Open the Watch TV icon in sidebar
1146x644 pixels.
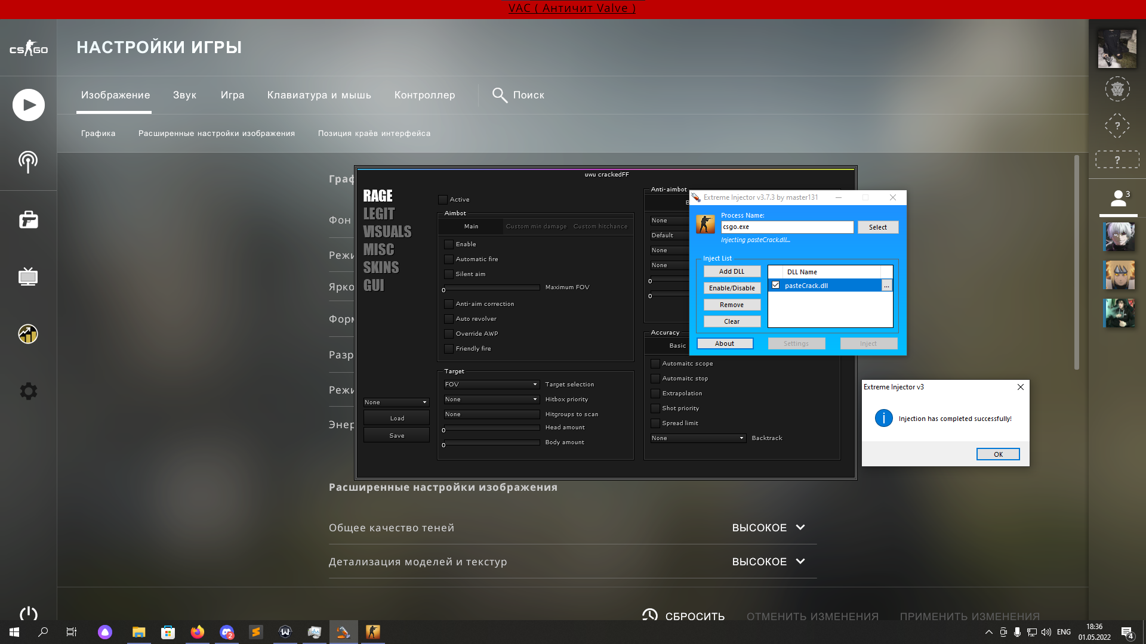point(28,277)
